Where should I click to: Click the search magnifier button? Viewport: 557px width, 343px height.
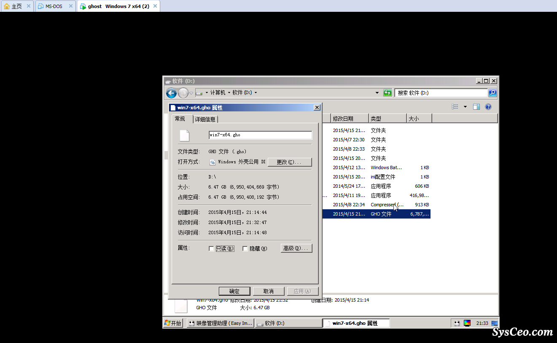(492, 93)
